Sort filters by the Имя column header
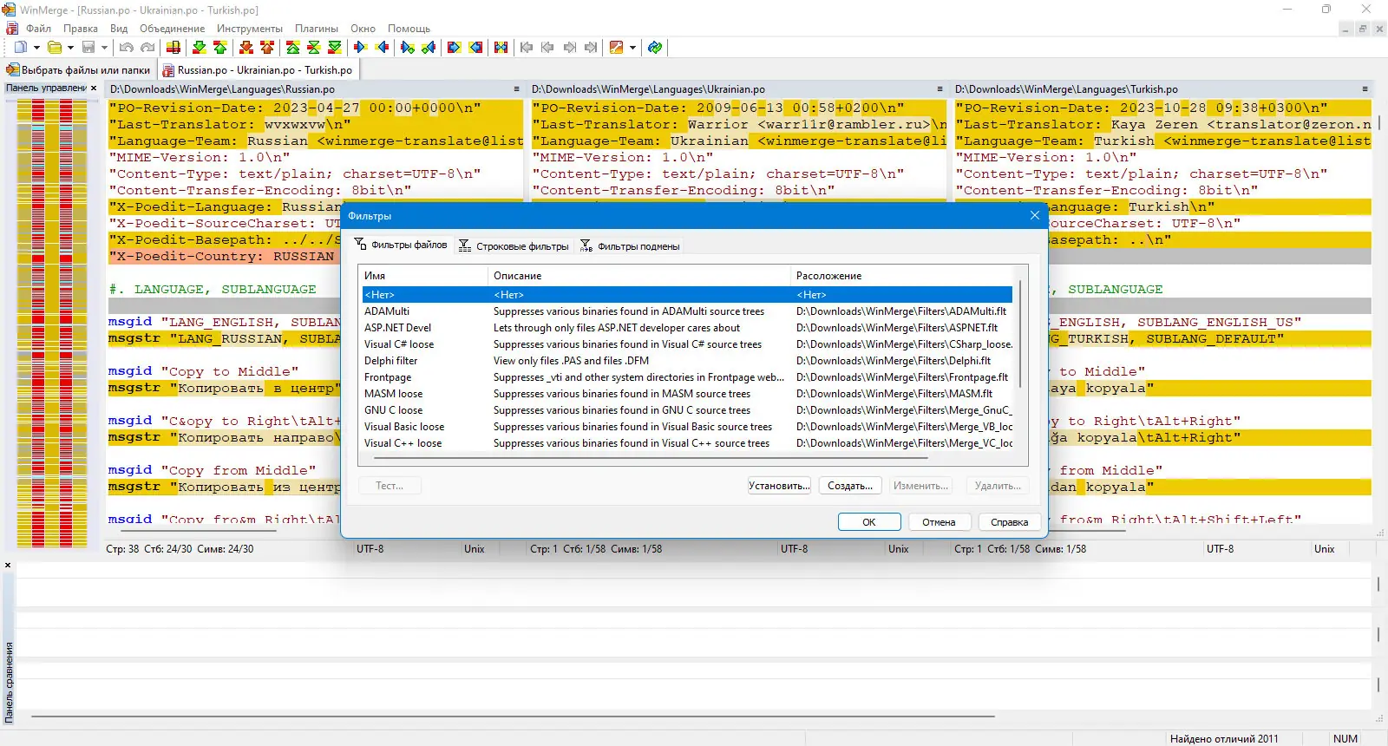This screenshot has width=1388, height=746. [x=424, y=276]
